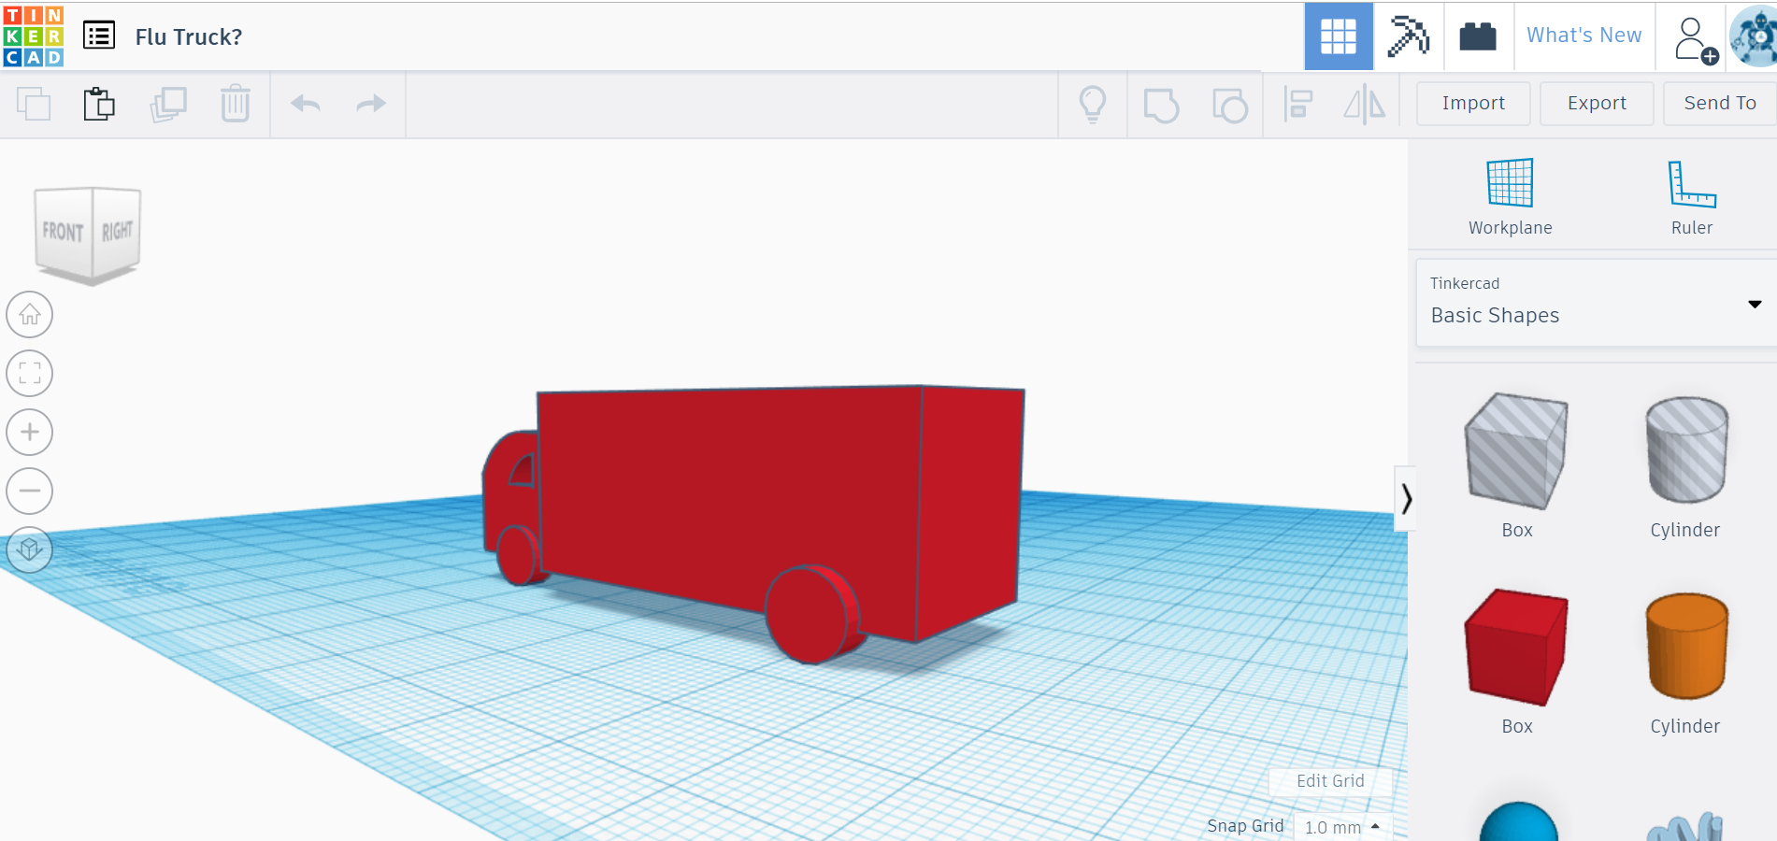Click the Group shapes icon
Screen dimensions: 1777x841
1161,105
